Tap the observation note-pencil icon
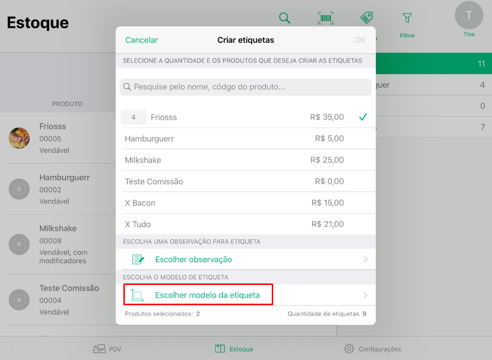492x360 pixels. [138, 259]
